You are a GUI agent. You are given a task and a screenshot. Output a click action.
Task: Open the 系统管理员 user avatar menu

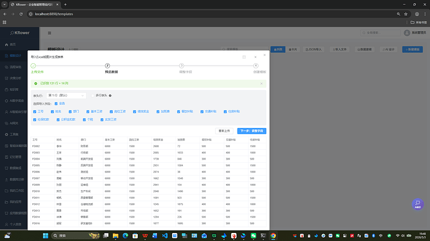(407, 33)
